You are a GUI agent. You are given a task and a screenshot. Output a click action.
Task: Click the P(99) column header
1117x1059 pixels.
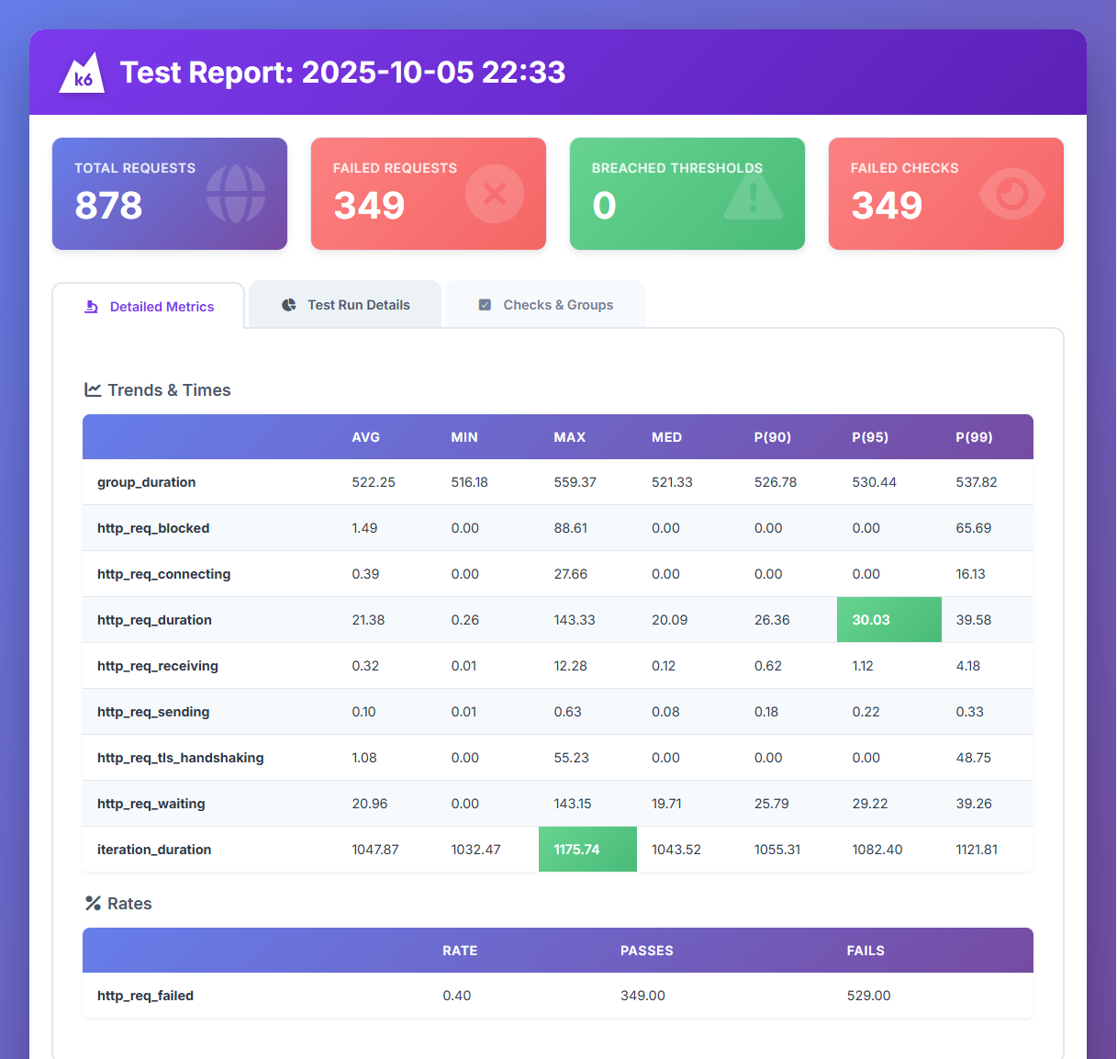pos(974,437)
